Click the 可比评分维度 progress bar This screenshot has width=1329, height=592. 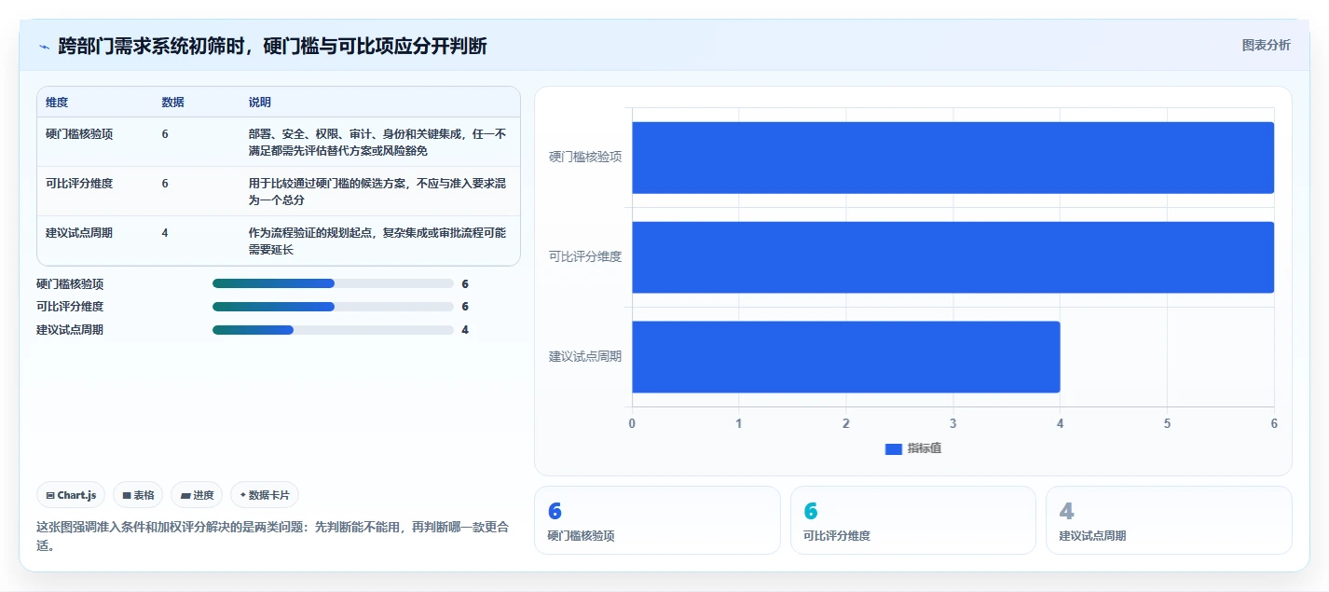(333, 307)
